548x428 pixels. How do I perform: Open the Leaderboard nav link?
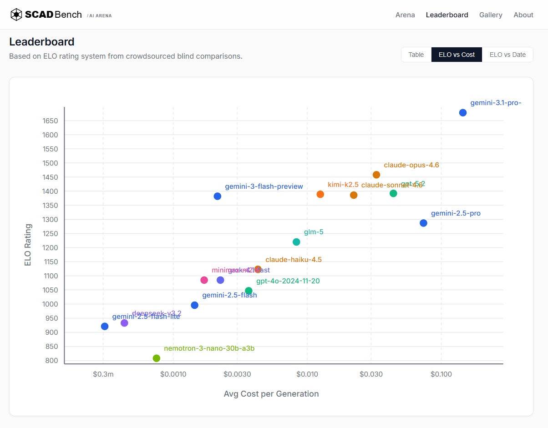click(447, 15)
